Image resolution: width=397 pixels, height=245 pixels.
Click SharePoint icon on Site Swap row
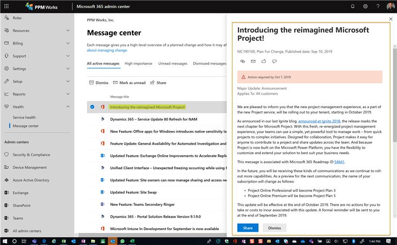[x=103, y=192]
